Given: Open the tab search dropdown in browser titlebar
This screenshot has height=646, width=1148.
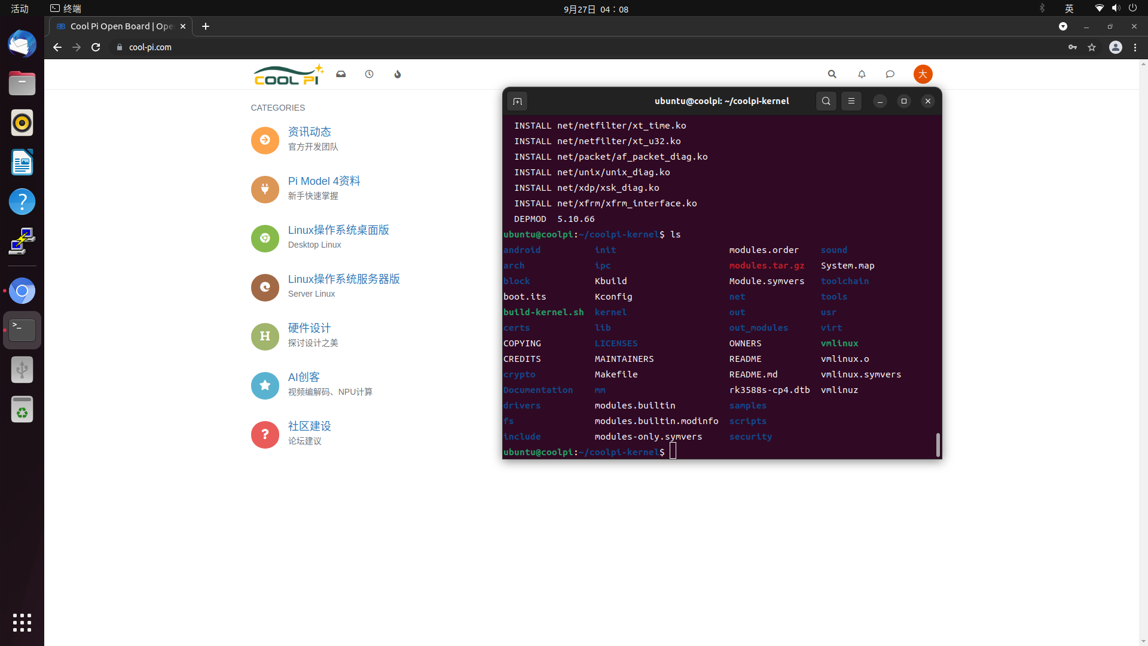Looking at the screenshot, I should point(1063,26).
